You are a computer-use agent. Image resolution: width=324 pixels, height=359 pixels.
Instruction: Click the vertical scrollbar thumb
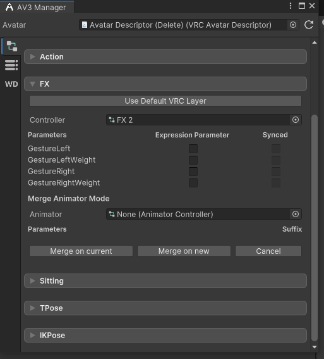(x=315, y=228)
